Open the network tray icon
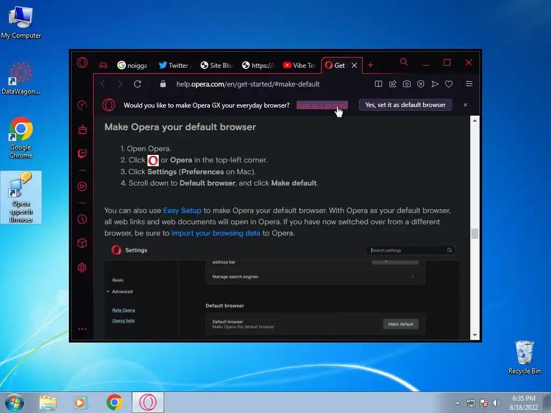The width and height of the screenshot is (551, 413). [470, 403]
